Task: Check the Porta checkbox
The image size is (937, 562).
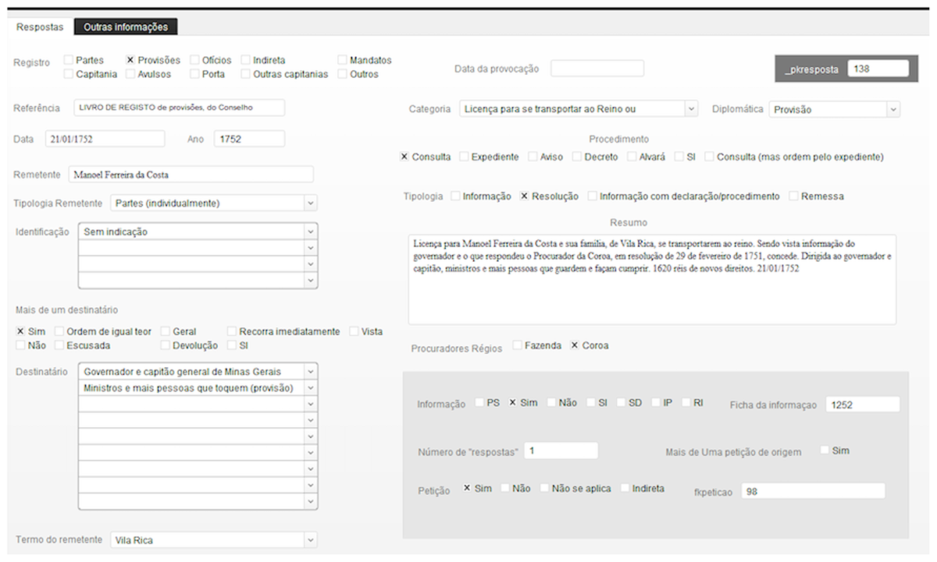Action: (x=194, y=74)
